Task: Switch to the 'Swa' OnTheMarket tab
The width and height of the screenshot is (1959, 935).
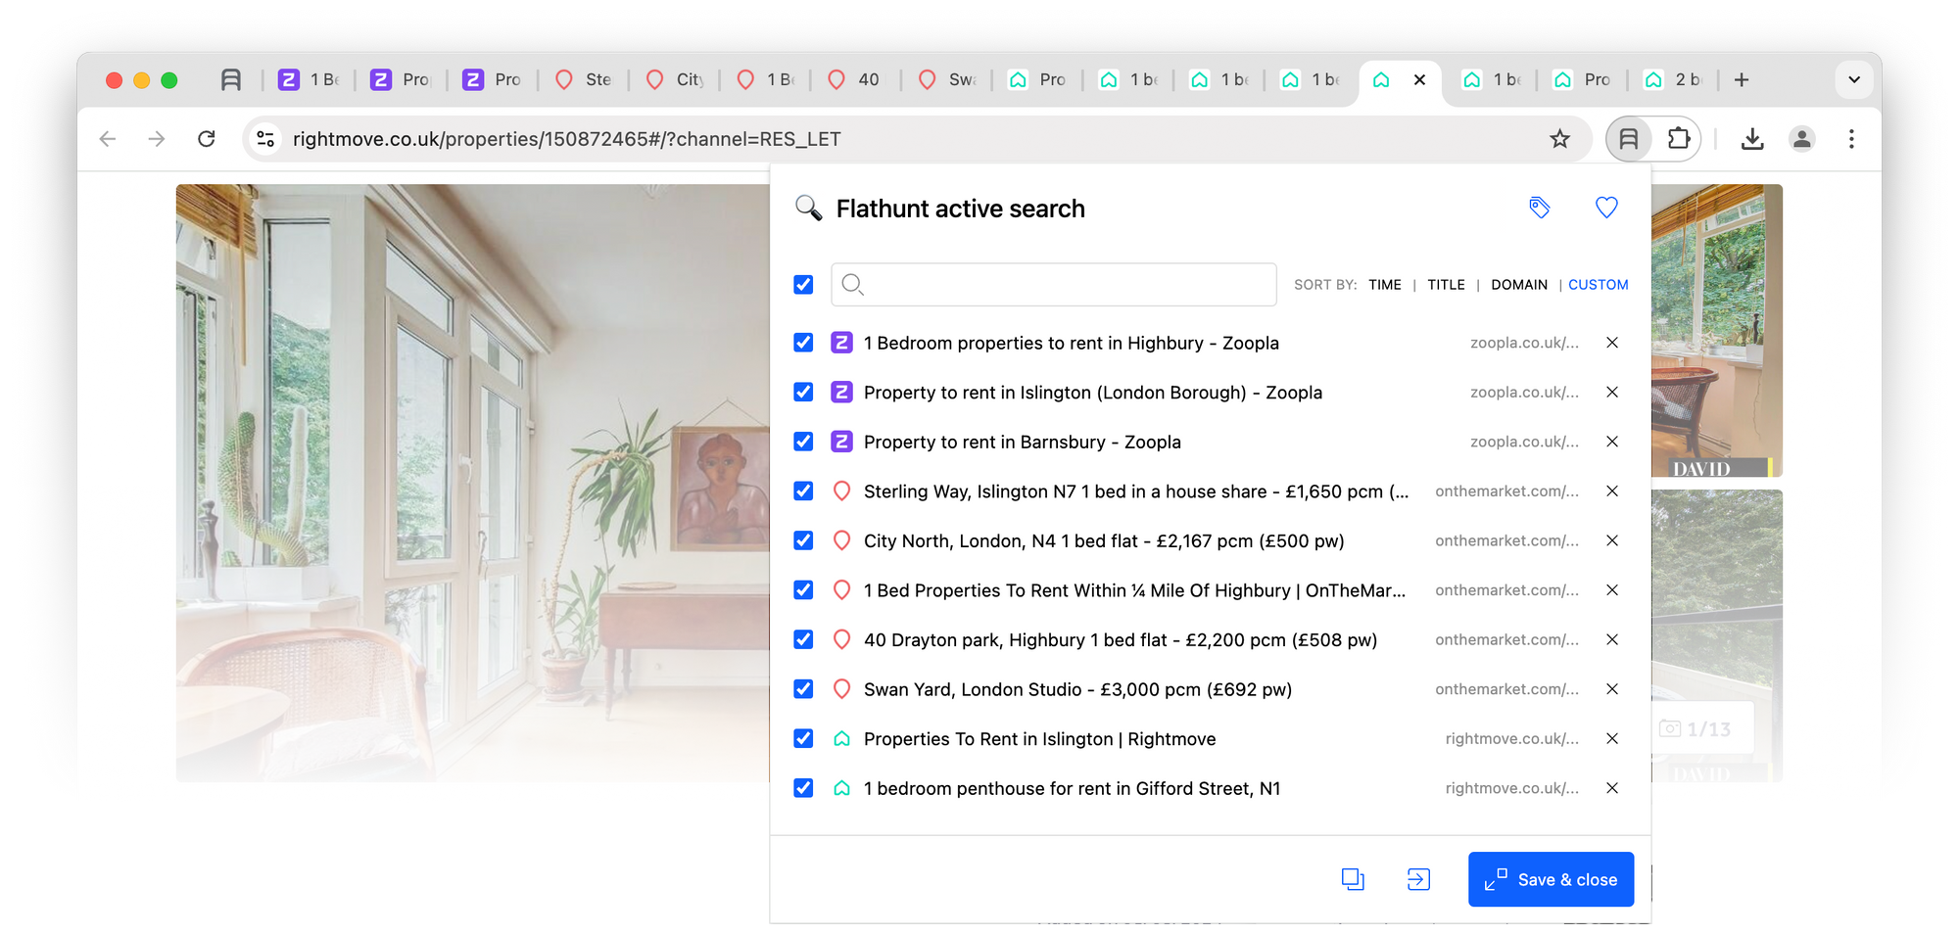Action: click(946, 79)
